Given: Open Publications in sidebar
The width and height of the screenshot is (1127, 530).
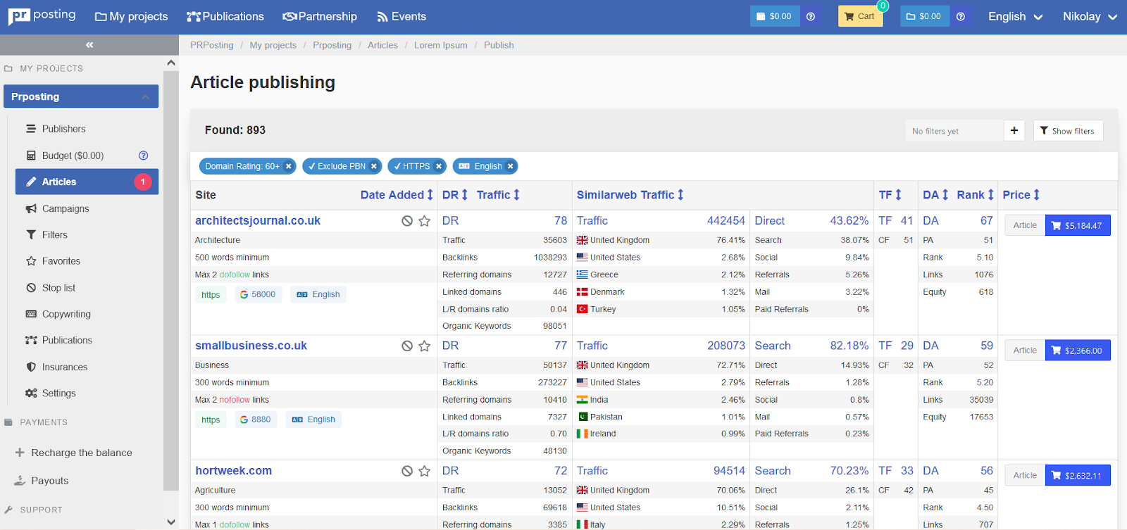Looking at the screenshot, I should (67, 340).
